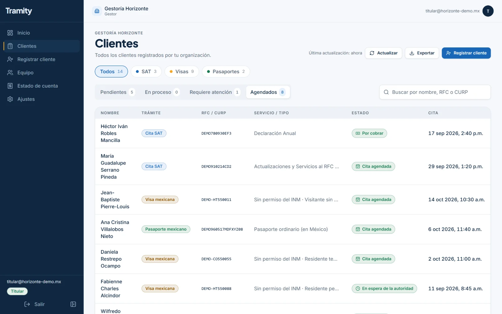Click the Gestoría Horizonte organization icon
This screenshot has height=314, width=502.
[97, 11]
